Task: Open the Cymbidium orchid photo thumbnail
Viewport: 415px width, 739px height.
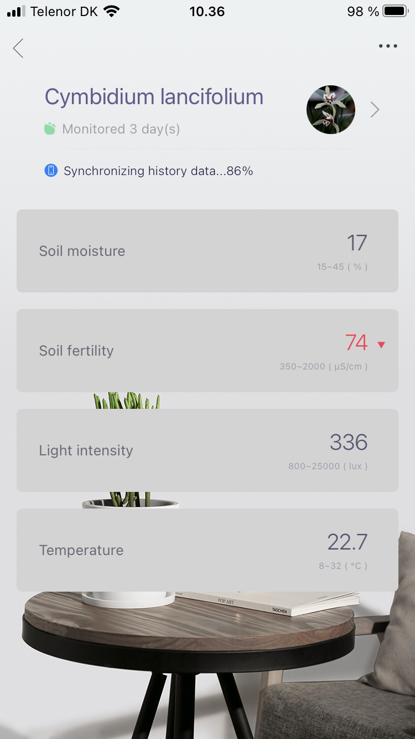Action: pyautogui.click(x=330, y=110)
